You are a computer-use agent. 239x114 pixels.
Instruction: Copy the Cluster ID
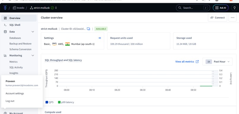[89, 29]
